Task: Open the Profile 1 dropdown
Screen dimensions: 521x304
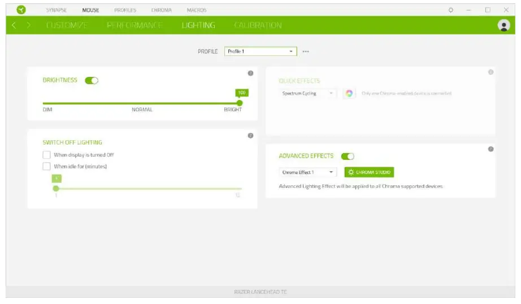Action: [x=260, y=51]
